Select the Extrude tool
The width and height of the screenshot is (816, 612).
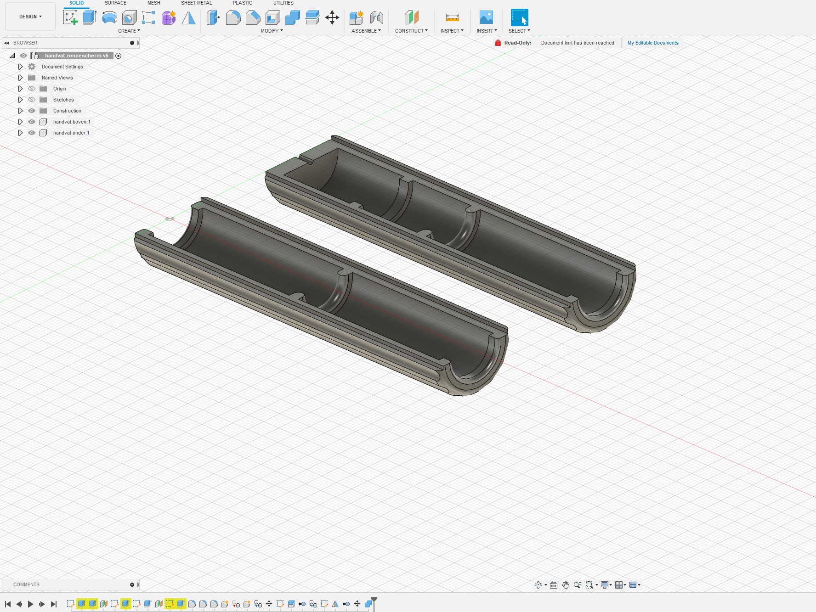pyautogui.click(x=90, y=18)
